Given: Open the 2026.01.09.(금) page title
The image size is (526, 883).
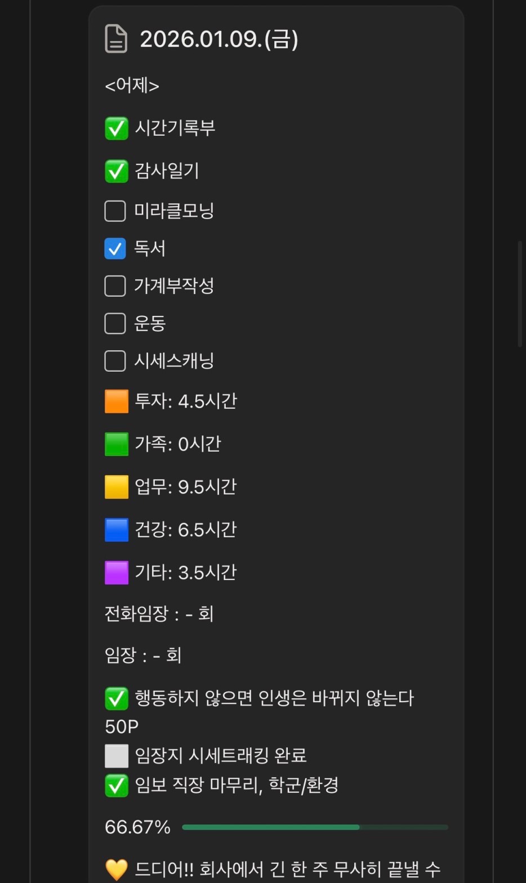Looking at the screenshot, I should pos(219,39).
